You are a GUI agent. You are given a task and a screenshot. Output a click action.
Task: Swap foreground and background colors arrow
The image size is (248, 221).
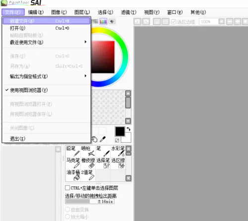[128, 129]
